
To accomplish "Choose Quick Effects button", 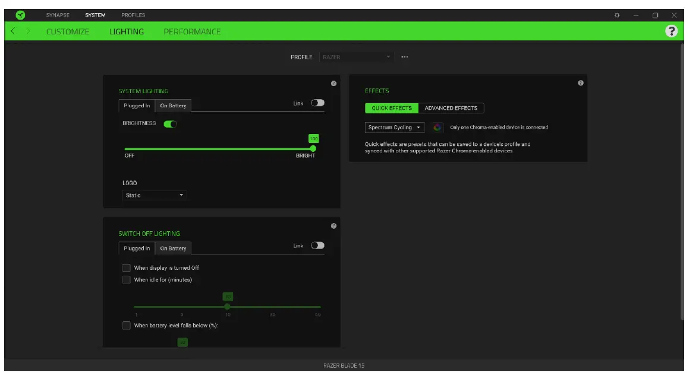I will point(391,108).
